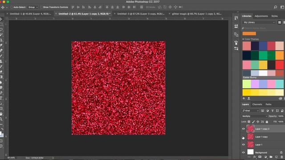This screenshot has width=285, height=160.
Task: Select the Zoom tool
Action: pyautogui.click(x=1, y=119)
